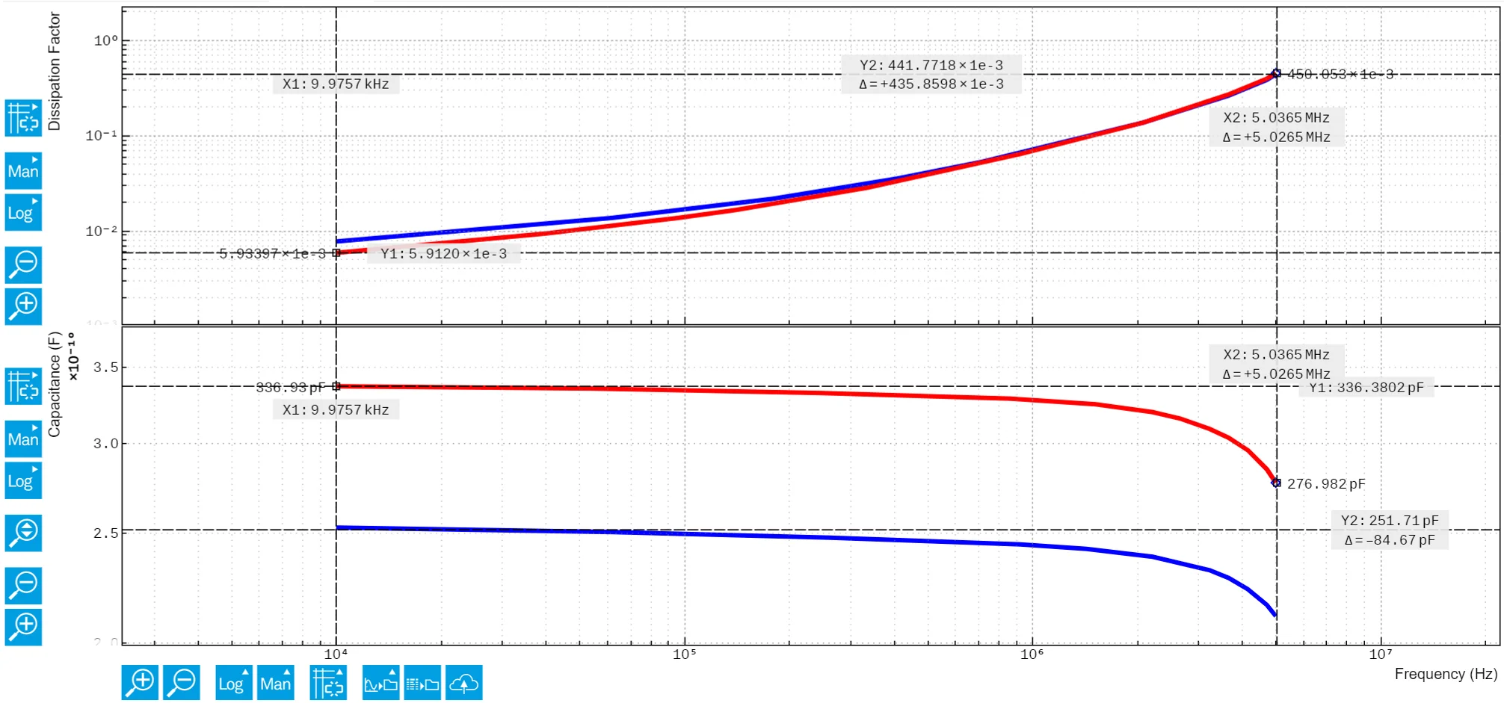1504x703 pixels.
Task: Select marker at 5.93397×1e-3 on dissipation curve
Action: 336,253
